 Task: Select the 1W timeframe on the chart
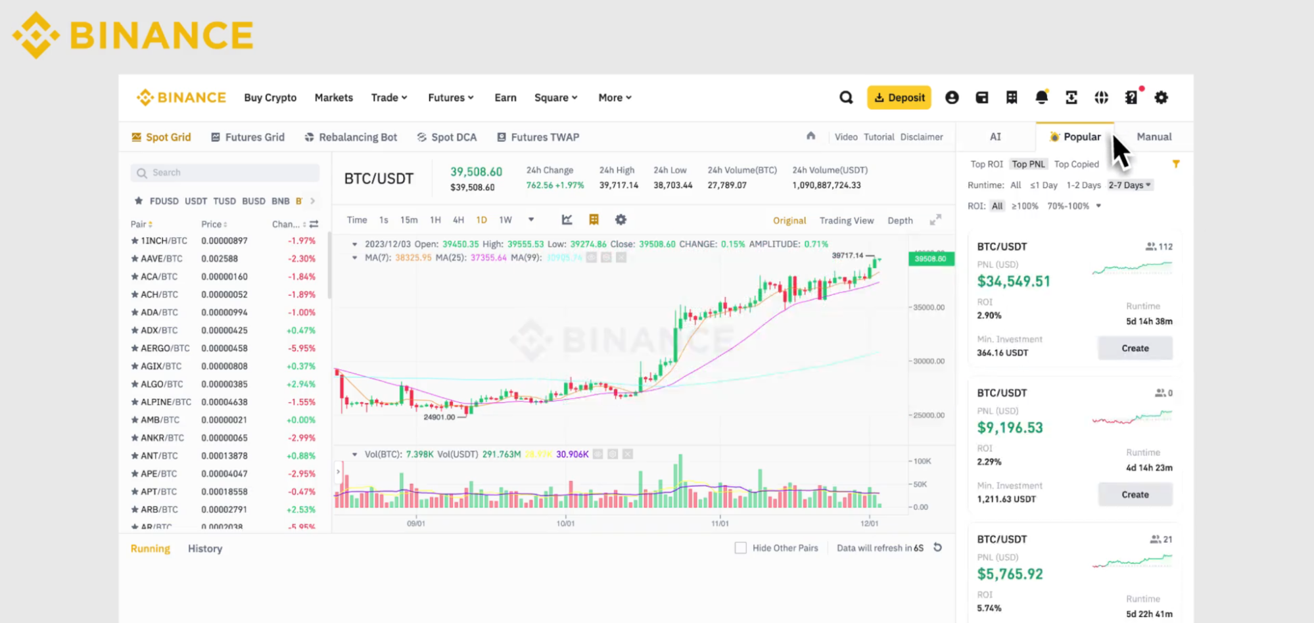505,219
